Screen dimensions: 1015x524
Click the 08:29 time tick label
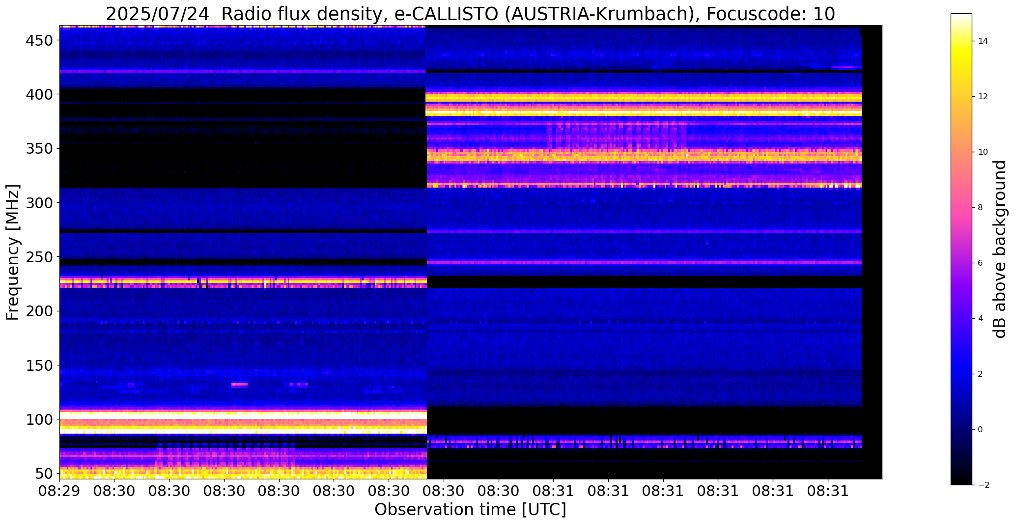[x=60, y=492]
